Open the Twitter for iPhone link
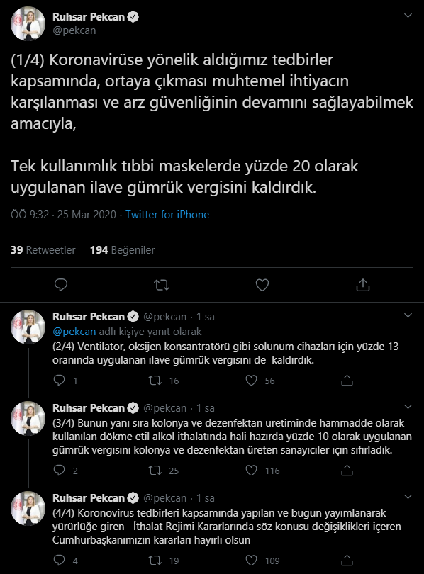The height and width of the screenshot is (574, 424). click(168, 213)
